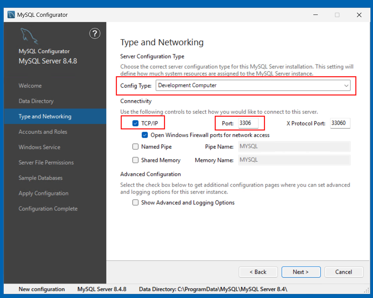Open the Accounts and Roles step
Image resolution: width=373 pixels, height=298 pixels.
[x=55, y=131]
